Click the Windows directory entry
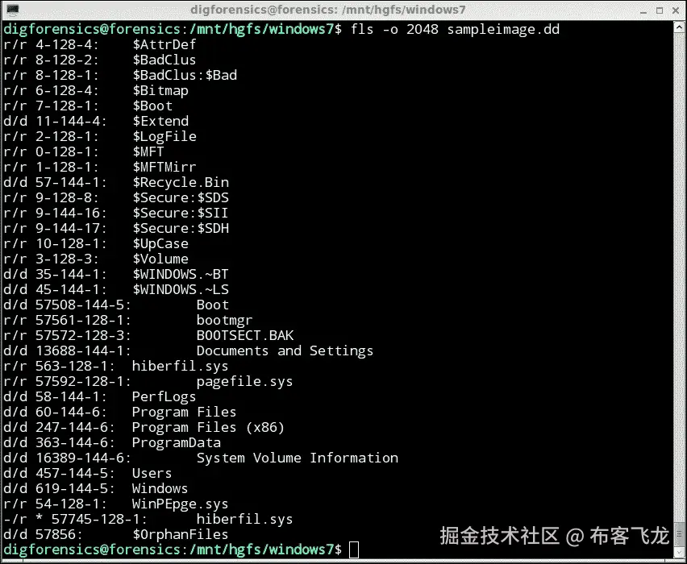Viewport: 687px width, 564px height. [160, 489]
